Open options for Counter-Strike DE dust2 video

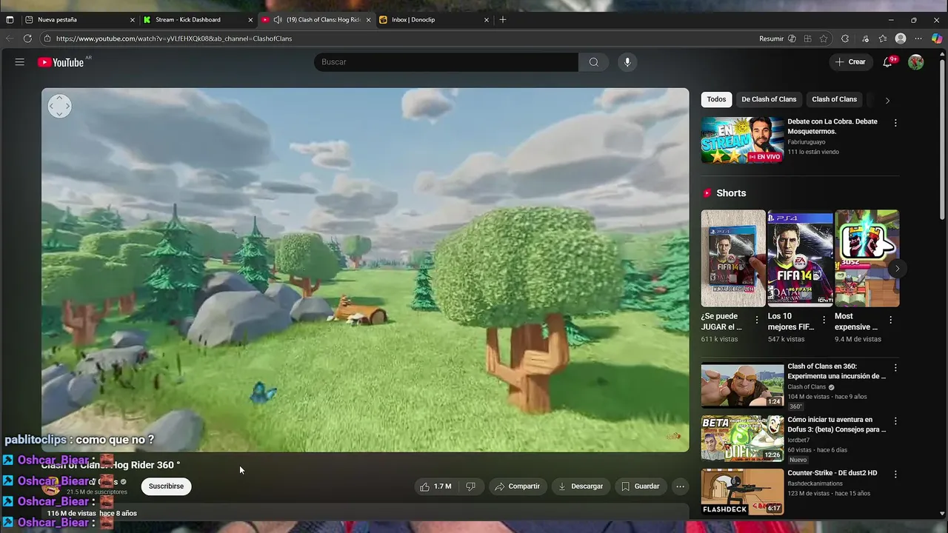[x=895, y=475]
